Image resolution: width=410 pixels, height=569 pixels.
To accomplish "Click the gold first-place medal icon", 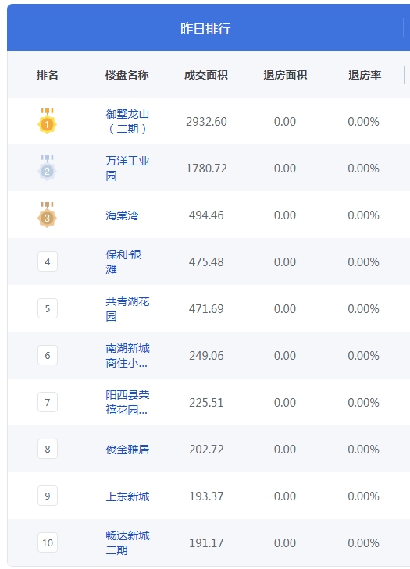I will [x=47, y=121].
